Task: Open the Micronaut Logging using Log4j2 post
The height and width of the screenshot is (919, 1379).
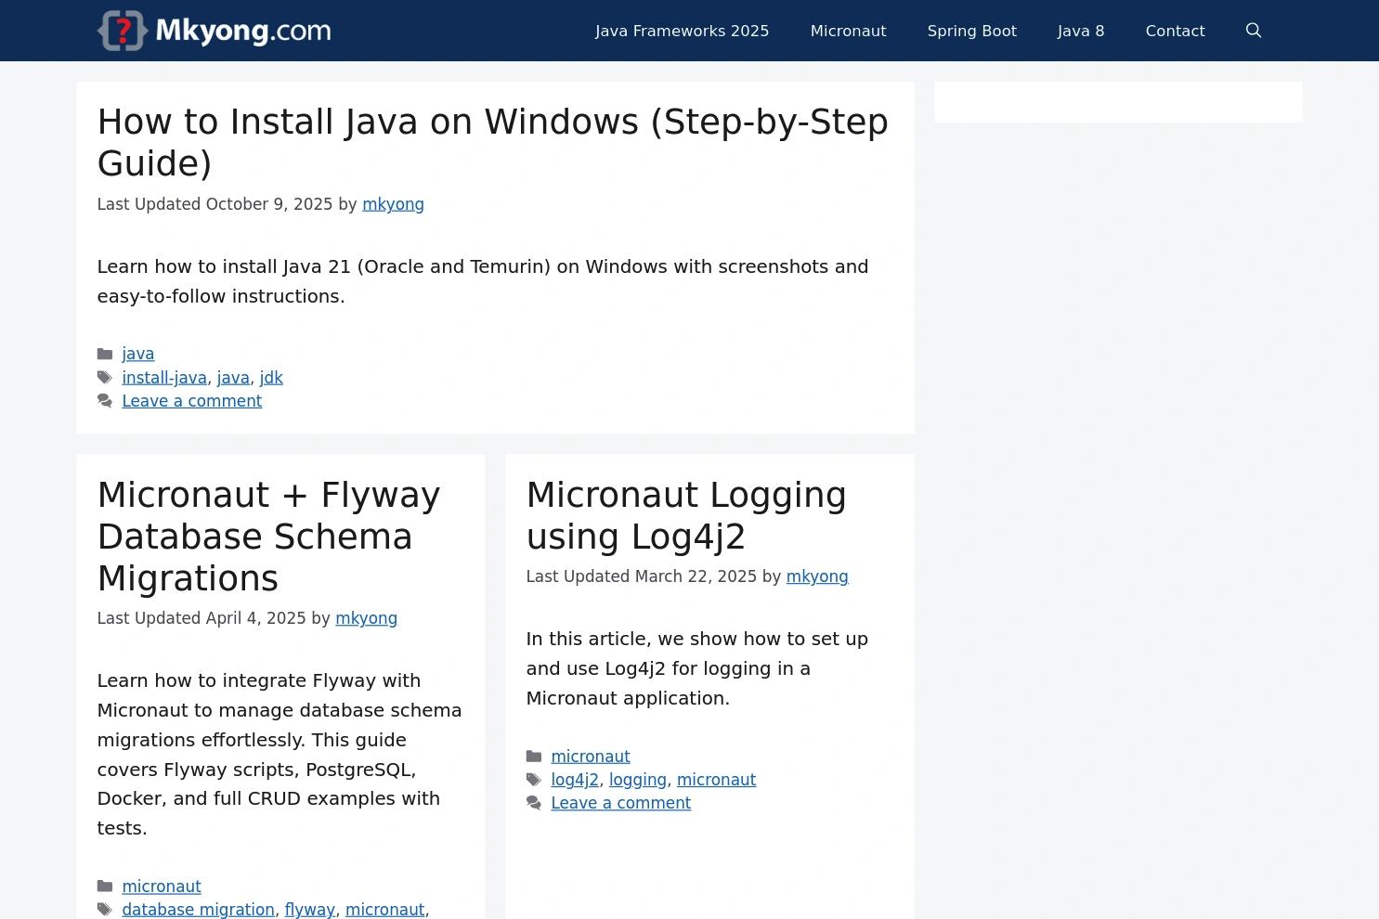Action: 686,516
